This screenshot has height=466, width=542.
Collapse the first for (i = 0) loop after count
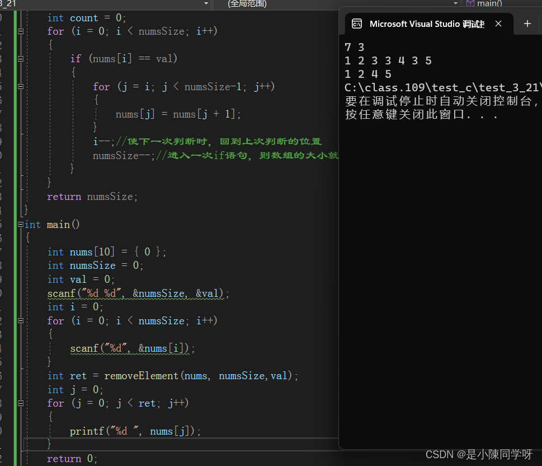point(21,32)
